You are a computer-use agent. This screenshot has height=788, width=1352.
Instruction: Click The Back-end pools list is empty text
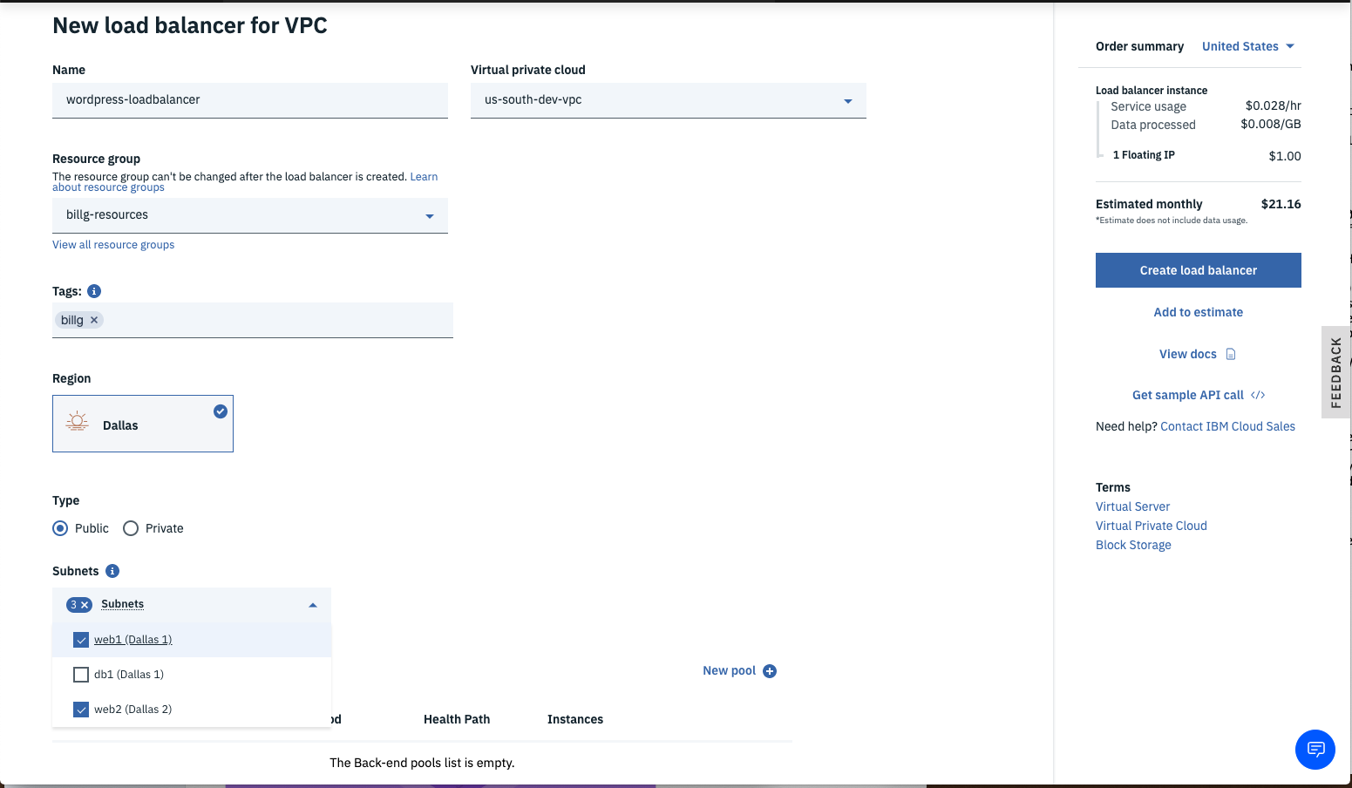tap(422, 763)
